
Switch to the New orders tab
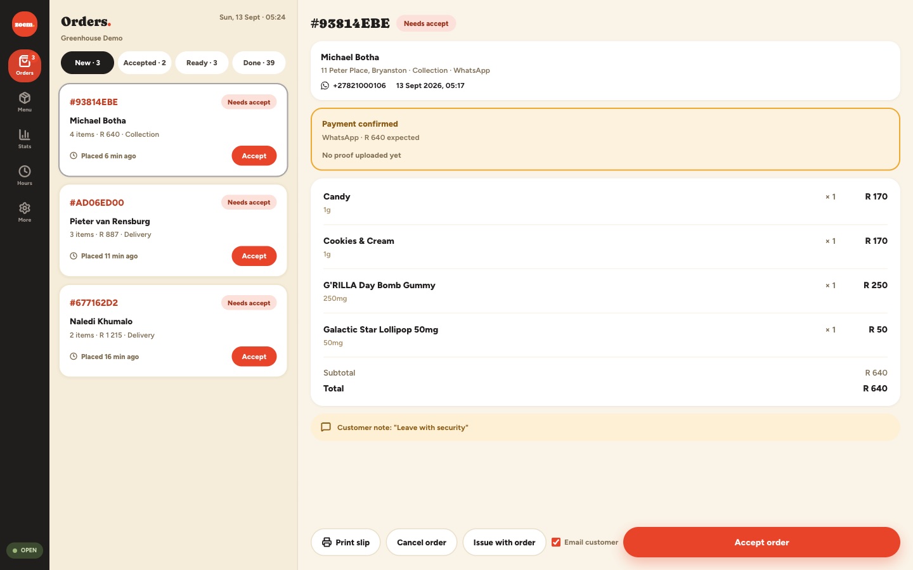point(87,63)
